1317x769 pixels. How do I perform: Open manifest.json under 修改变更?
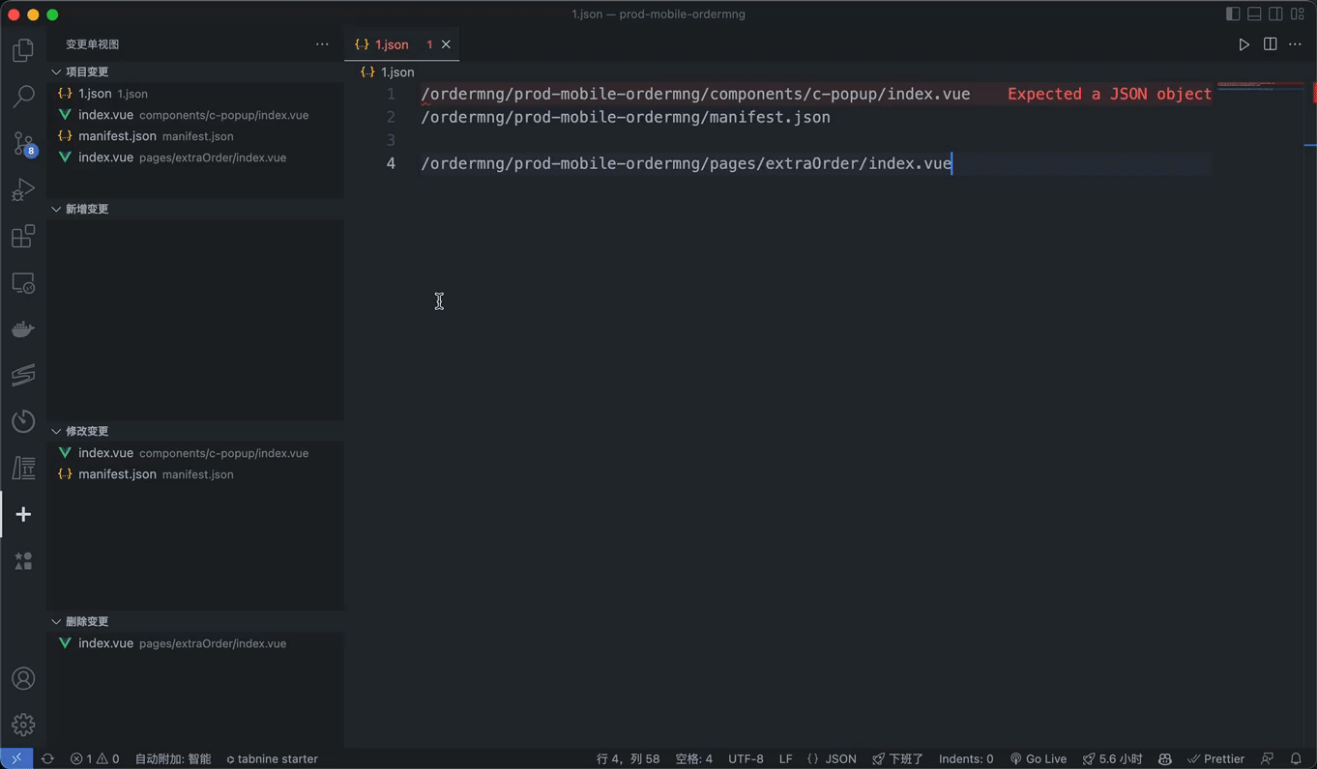coord(195,474)
